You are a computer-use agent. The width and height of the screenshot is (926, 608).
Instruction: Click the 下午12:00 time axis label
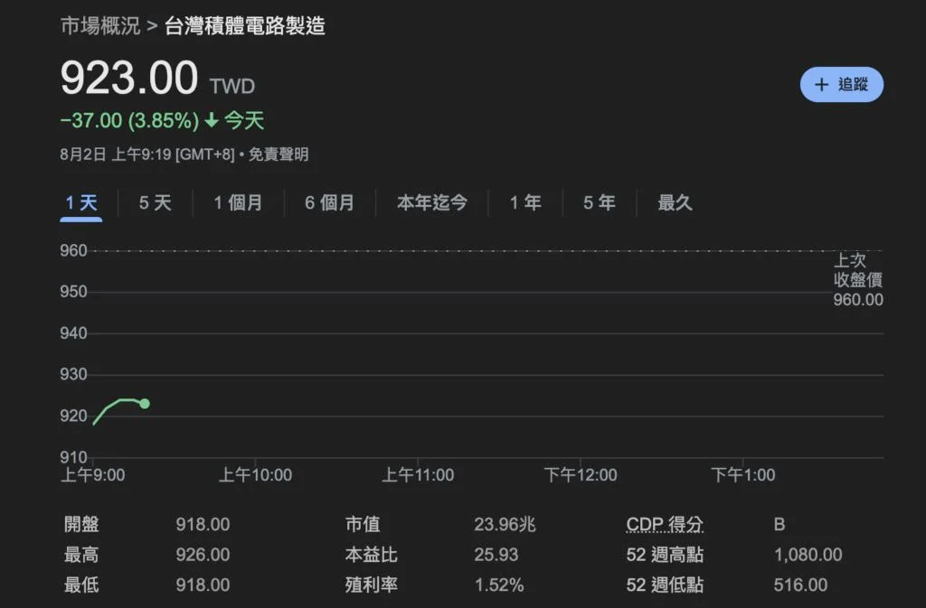pyautogui.click(x=581, y=474)
